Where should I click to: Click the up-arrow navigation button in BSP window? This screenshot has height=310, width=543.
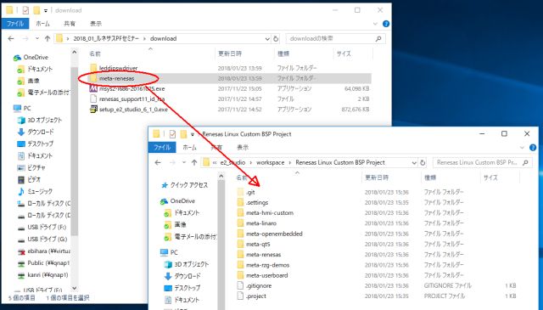pos(194,162)
